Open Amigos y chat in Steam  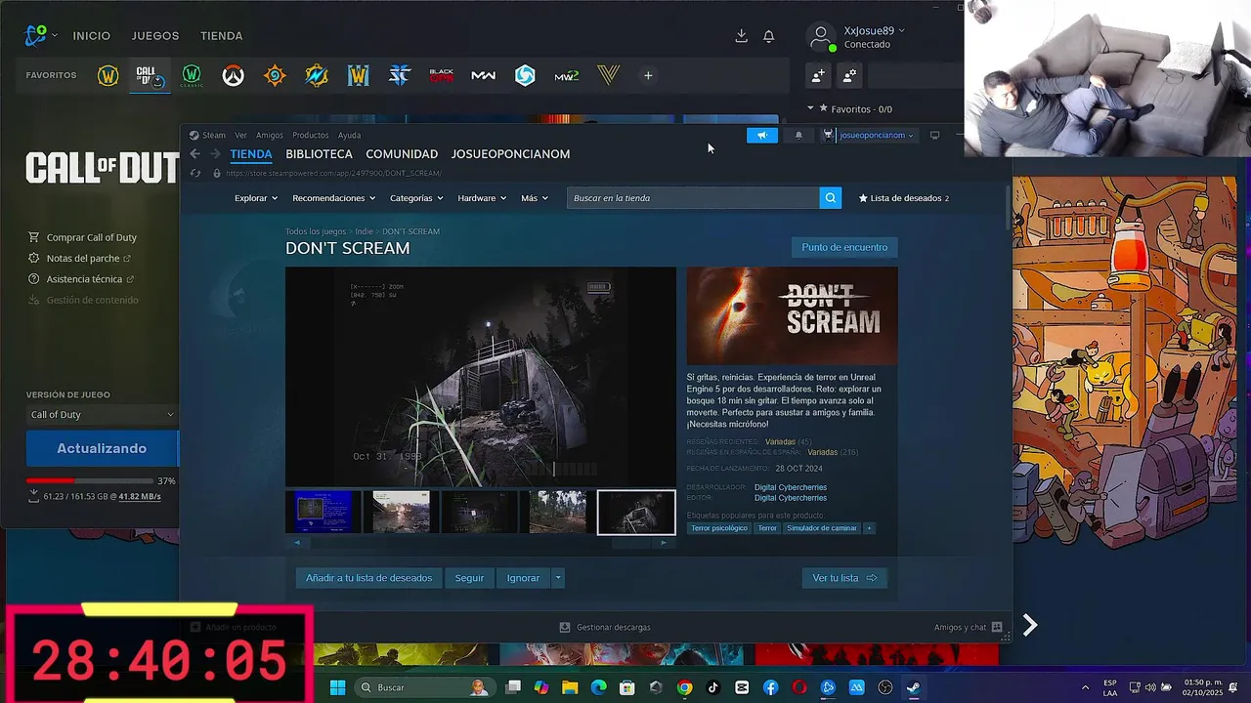tap(968, 628)
